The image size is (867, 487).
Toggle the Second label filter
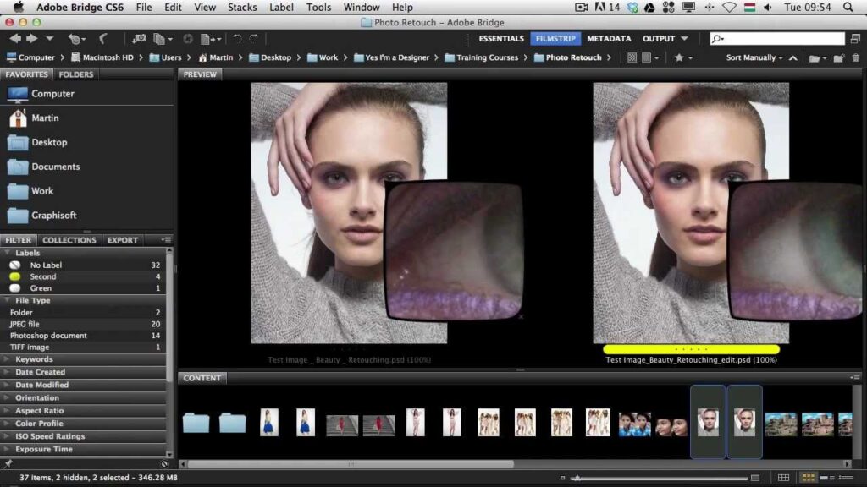[x=43, y=276]
